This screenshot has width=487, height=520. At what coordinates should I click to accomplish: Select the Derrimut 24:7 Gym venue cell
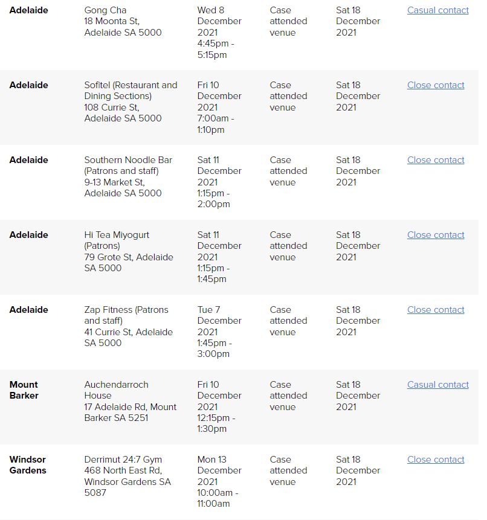click(127, 476)
